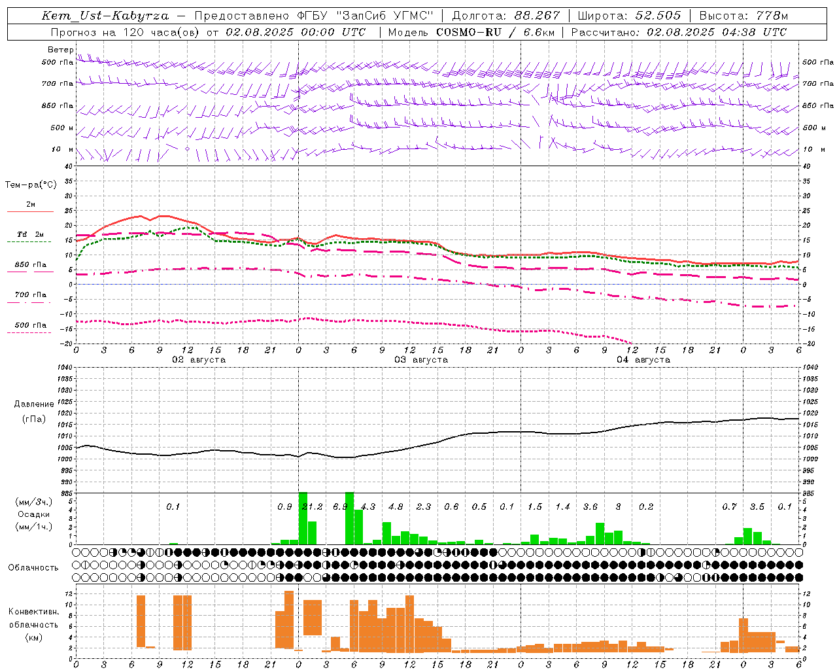Screen dimensions: 837x670
Task: Click the 21.2 precipitation total
Action: pyautogui.click(x=313, y=507)
